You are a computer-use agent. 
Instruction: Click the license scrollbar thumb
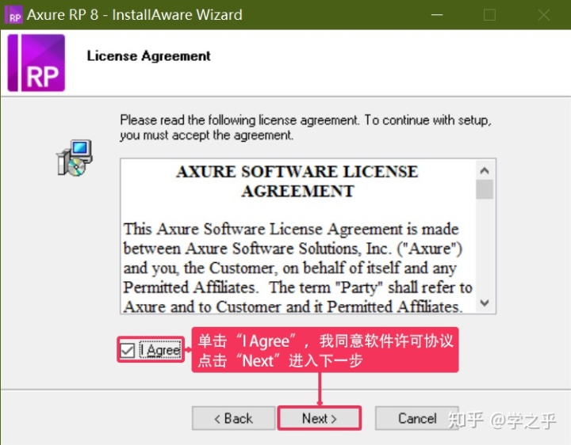pyautogui.click(x=485, y=188)
